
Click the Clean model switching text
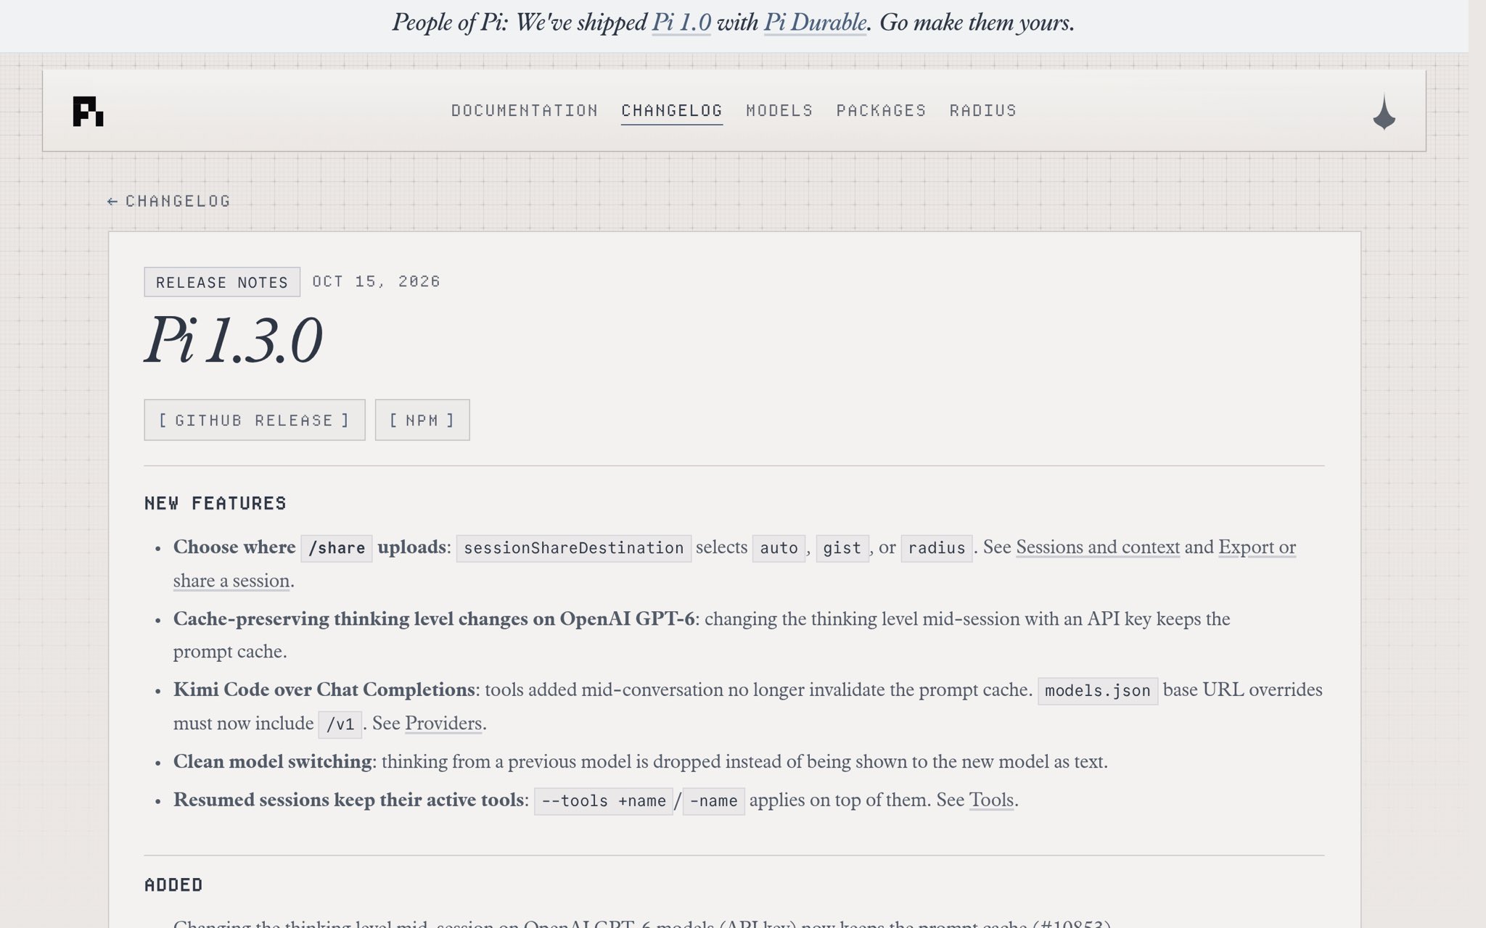click(272, 761)
